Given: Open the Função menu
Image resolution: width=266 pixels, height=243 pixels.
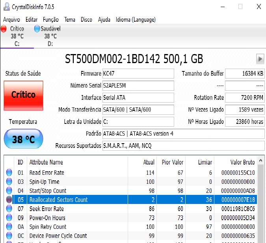Looking at the screenshot, I should pyautogui.click(x=51, y=20).
